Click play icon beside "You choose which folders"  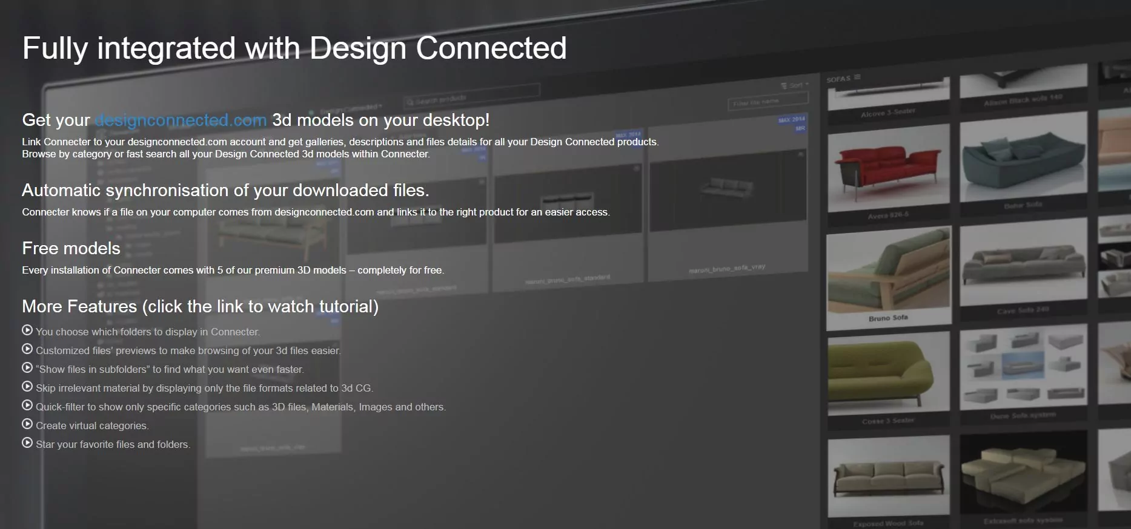27,330
